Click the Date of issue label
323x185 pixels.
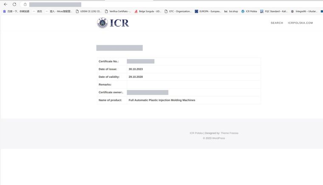(x=108, y=69)
